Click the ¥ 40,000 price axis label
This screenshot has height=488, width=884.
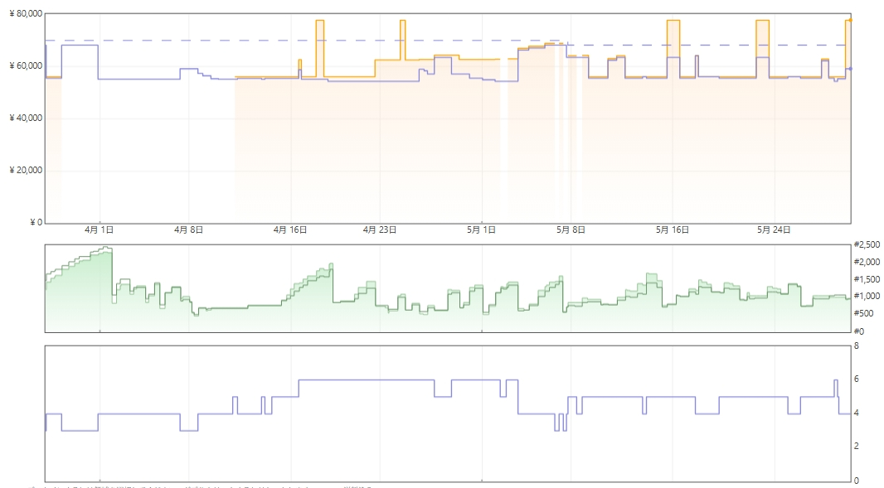tap(26, 118)
